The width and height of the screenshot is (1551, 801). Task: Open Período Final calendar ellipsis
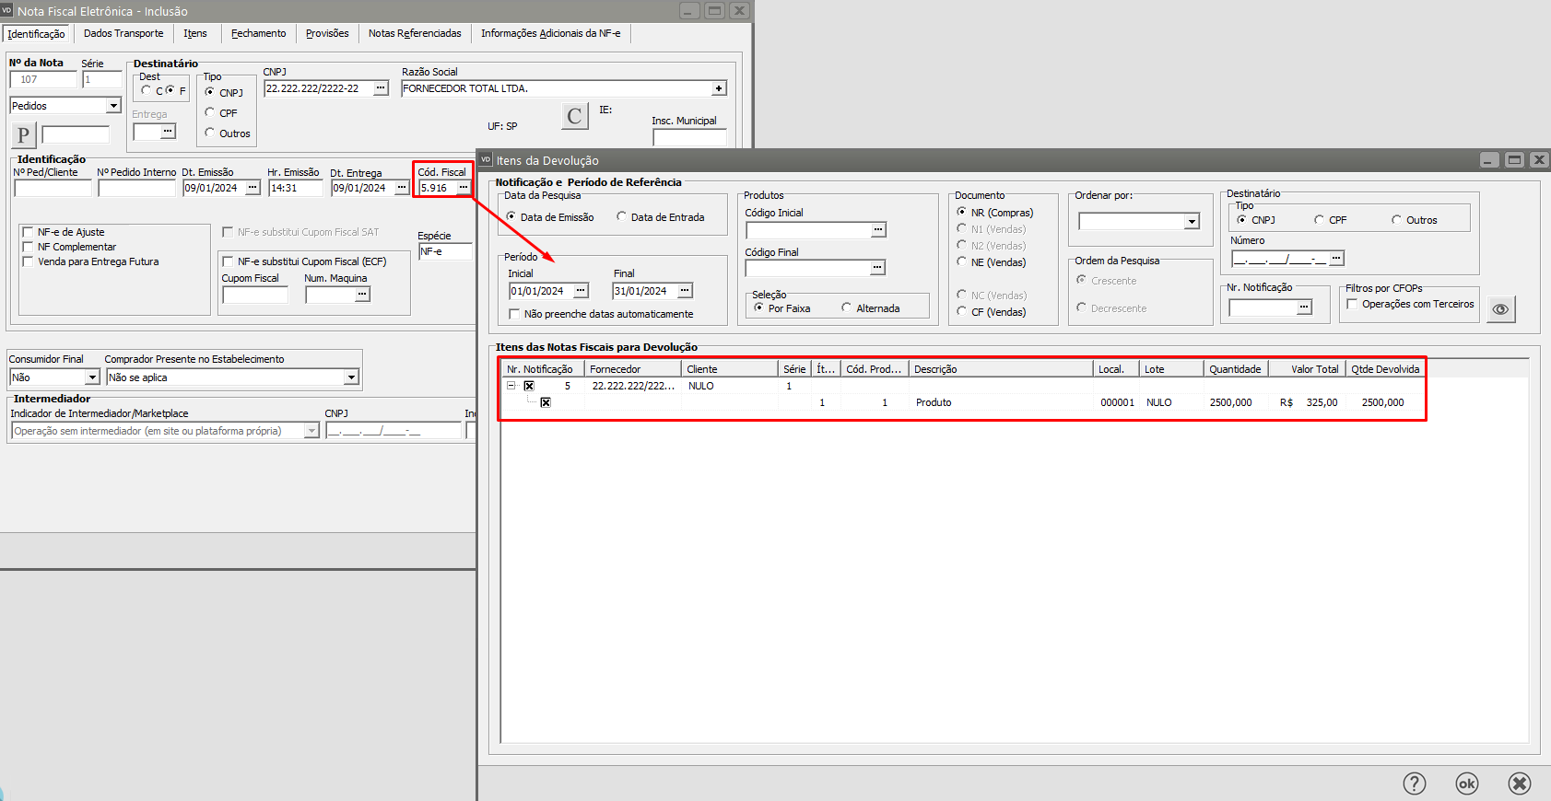coord(685,291)
